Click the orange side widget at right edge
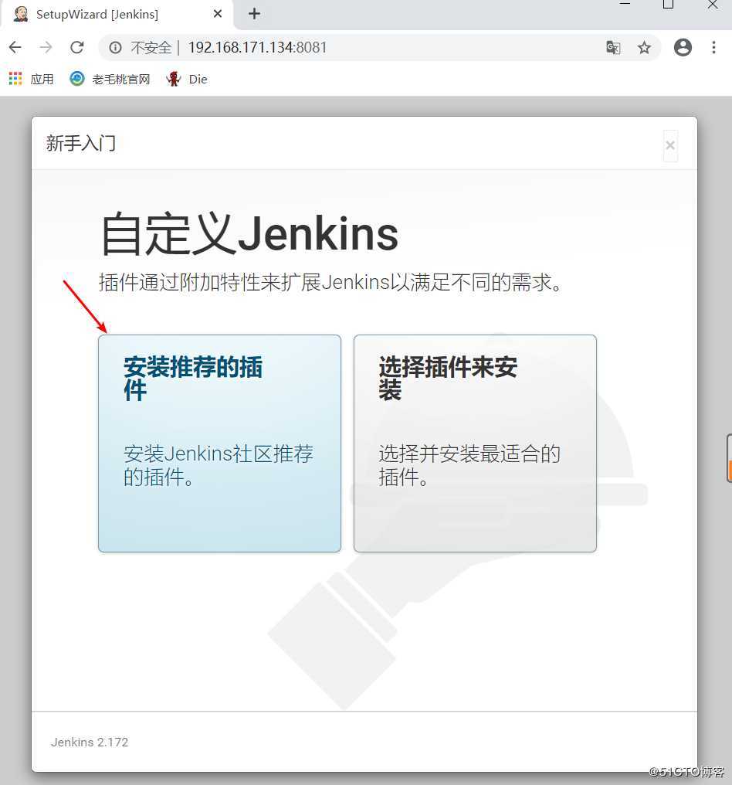The height and width of the screenshot is (785, 732). point(730,459)
